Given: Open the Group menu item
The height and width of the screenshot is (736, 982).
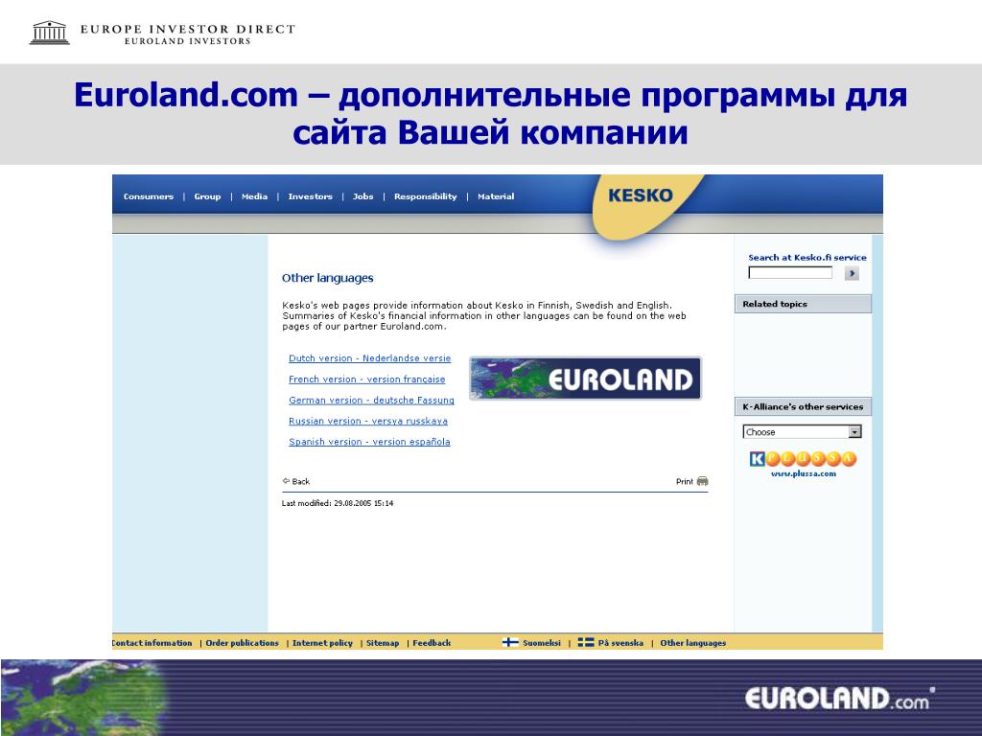Looking at the screenshot, I should [x=207, y=196].
